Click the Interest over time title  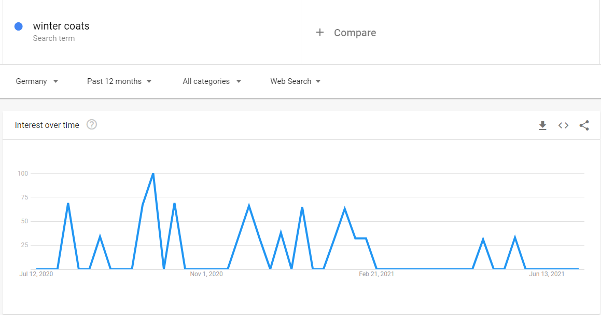[47, 125]
